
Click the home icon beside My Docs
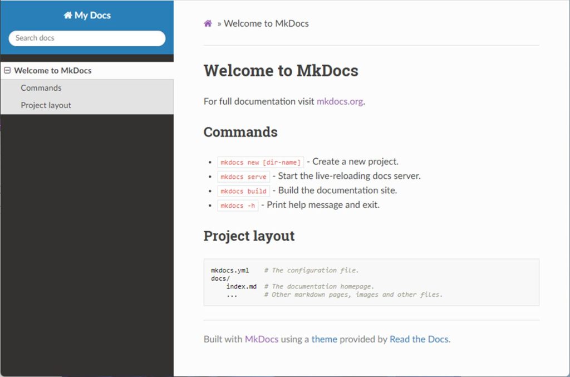click(68, 16)
